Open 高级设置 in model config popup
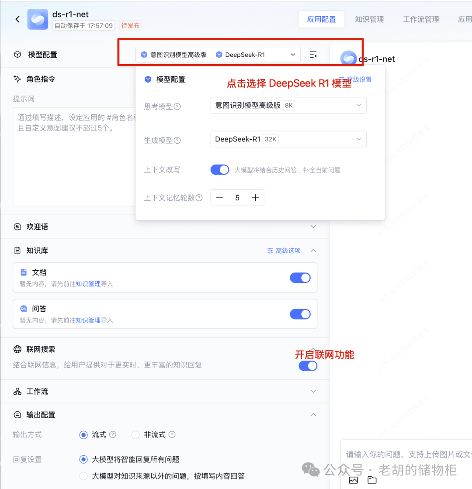The image size is (472, 489). pyautogui.click(x=356, y=79)
